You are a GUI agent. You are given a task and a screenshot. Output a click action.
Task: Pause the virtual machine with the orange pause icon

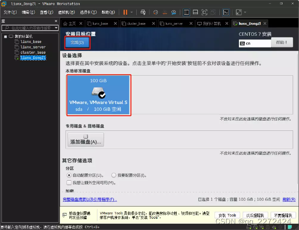click(x=125, y=12)
